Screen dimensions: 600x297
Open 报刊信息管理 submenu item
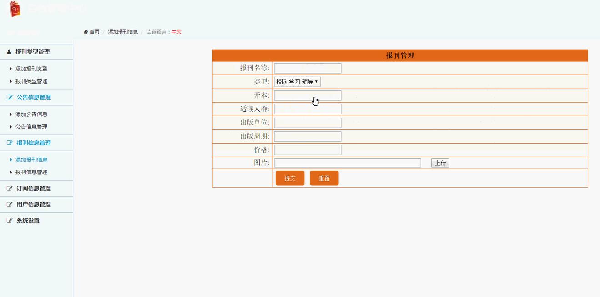point(31,172)
